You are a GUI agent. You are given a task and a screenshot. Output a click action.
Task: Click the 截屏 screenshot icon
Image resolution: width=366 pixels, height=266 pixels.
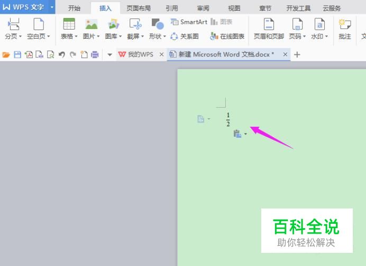135,24
